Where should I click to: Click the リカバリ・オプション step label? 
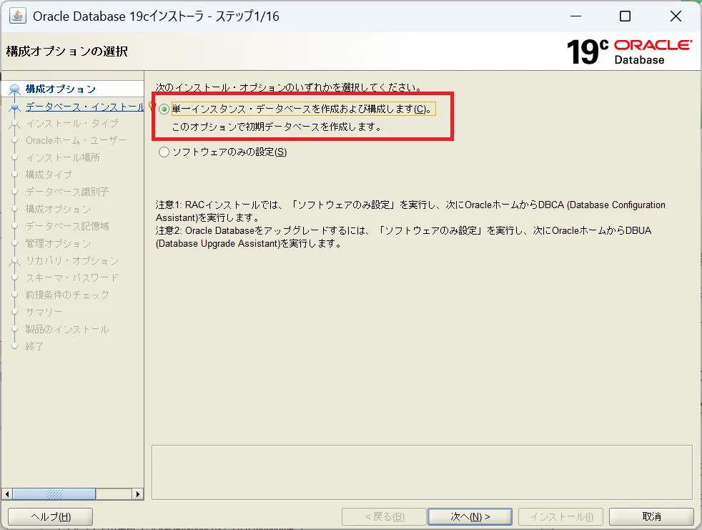click(x=72, y=260)
